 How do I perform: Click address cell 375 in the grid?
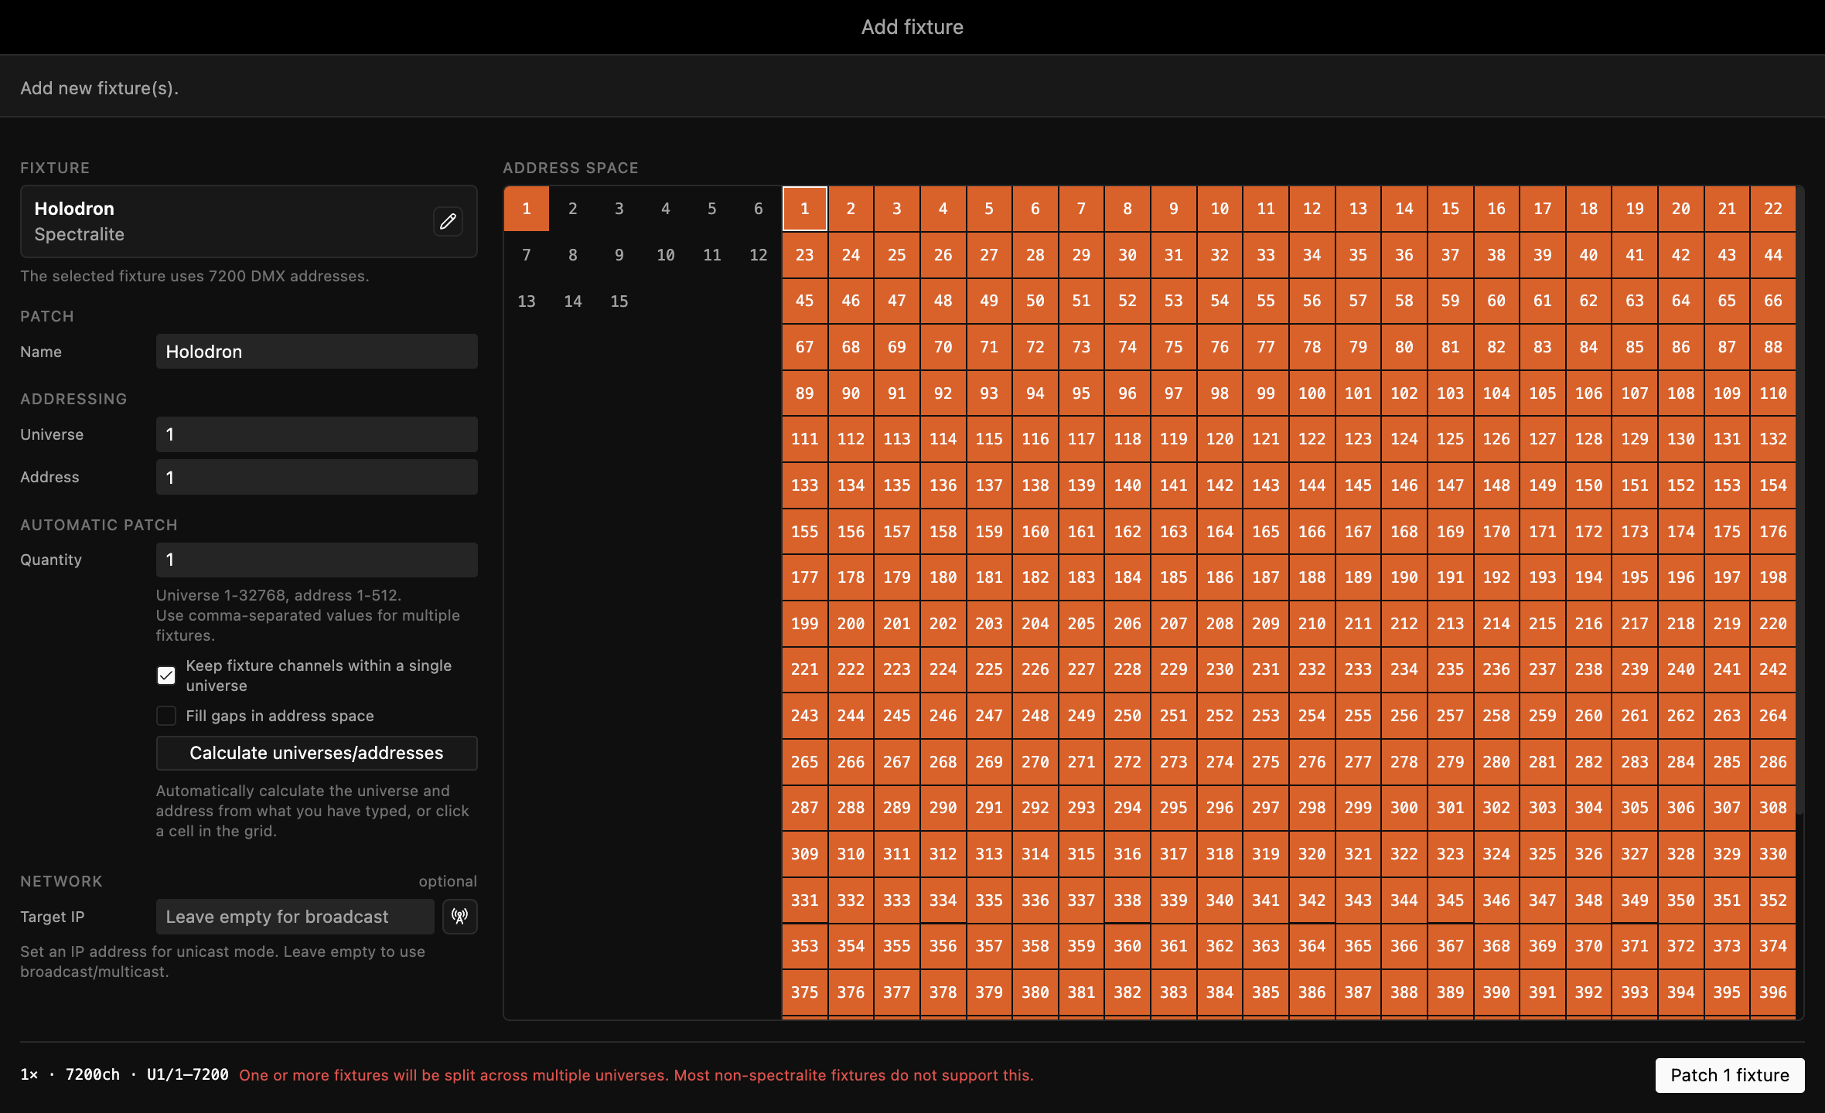[x=805, y=992]
